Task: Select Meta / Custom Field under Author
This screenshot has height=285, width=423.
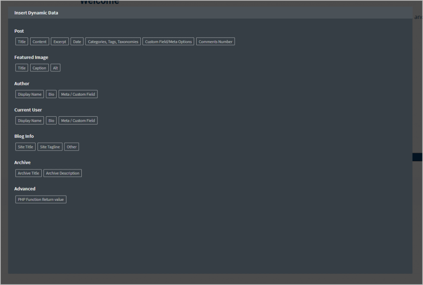Action: [78, 94]
